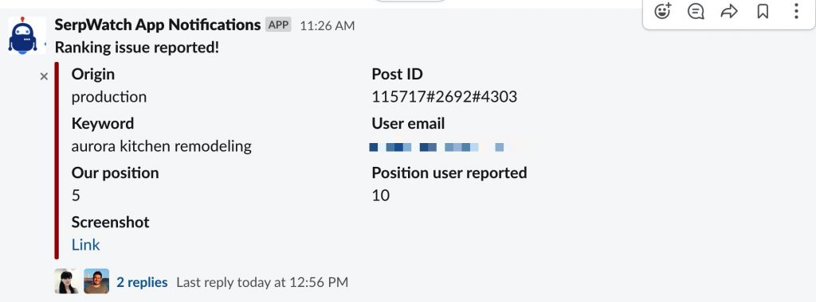Click Last reply today at 12:56 PM
Viewport: 816px width, 302px height.
coord(262,282)
